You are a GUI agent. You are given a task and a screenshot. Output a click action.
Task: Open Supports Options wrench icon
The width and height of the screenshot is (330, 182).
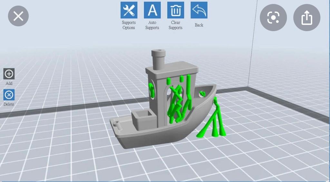129,10
